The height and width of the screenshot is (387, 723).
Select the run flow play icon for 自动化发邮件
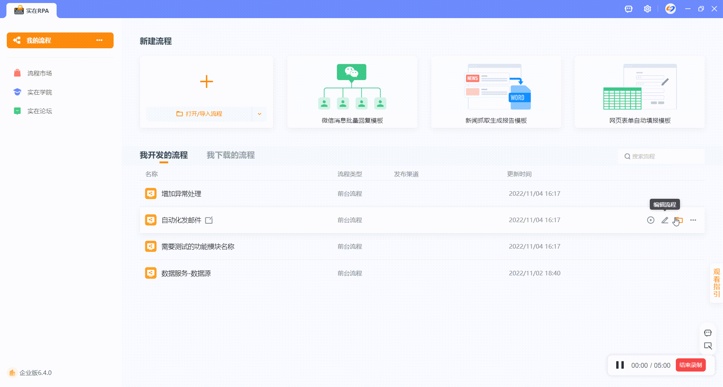click(x=650, y=220)
